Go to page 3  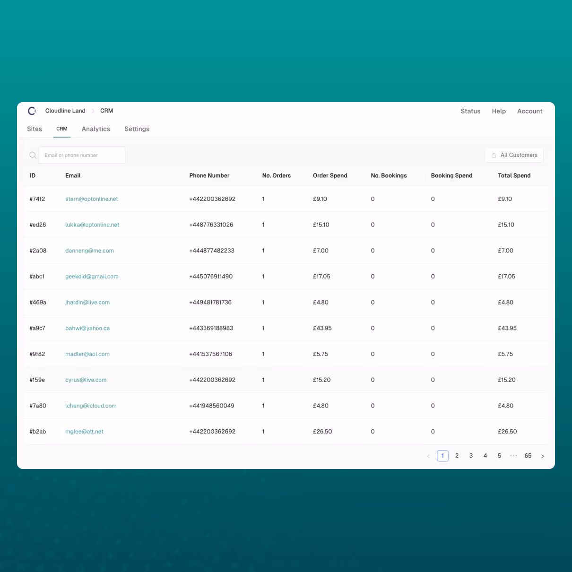pyautogui.click(x=471, y=456)
